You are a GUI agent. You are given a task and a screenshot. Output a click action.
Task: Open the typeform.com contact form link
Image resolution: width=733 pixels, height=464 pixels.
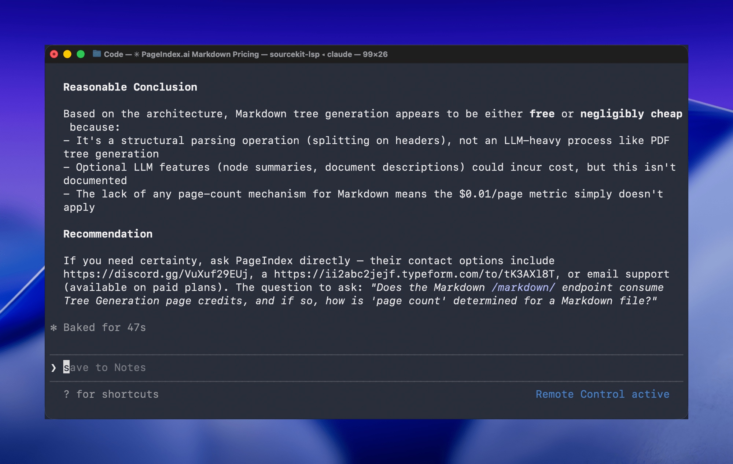point(414,274)
